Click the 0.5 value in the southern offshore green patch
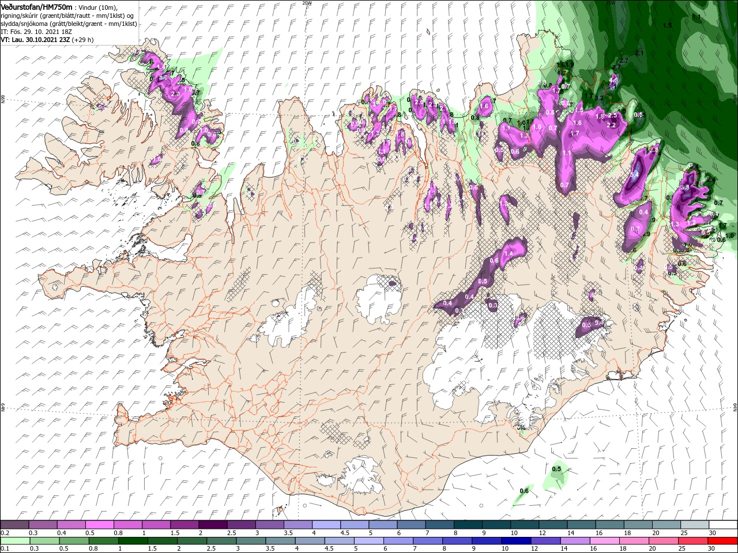 [556, 469]
